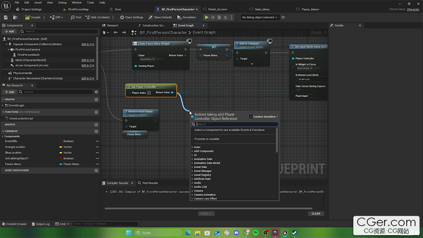This screenshot has height=238, width=423.
Task: Click the OrangeLocation vector color pill
Action: point(61,147)
